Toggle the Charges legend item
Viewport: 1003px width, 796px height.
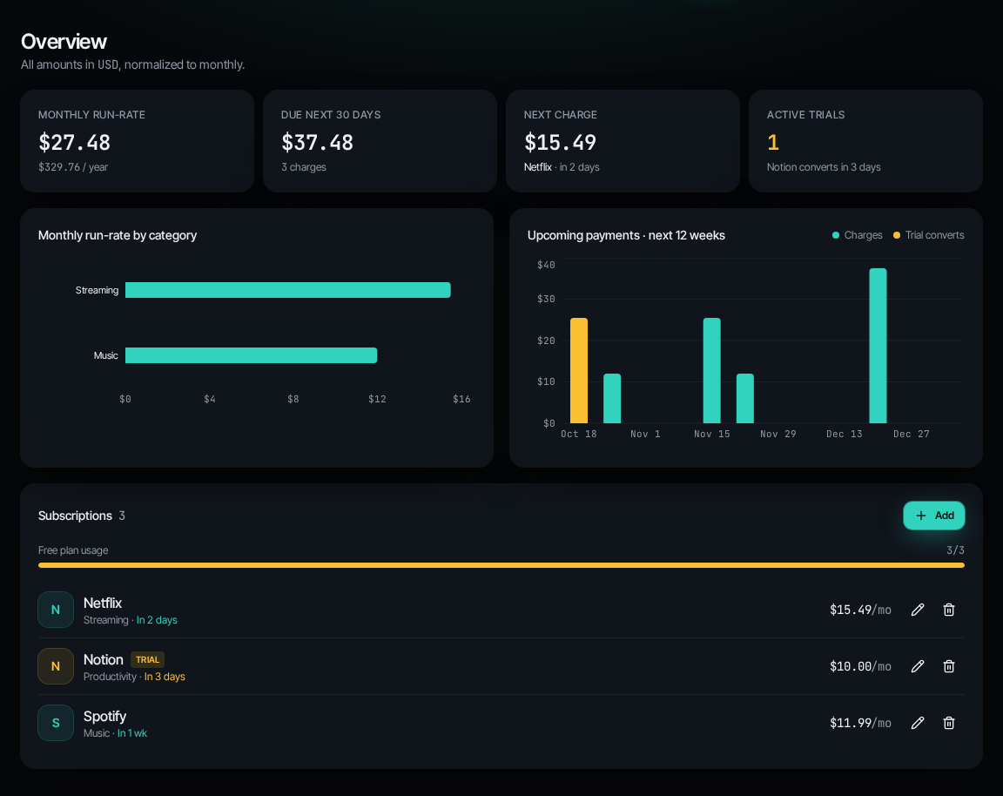[857, 235]
